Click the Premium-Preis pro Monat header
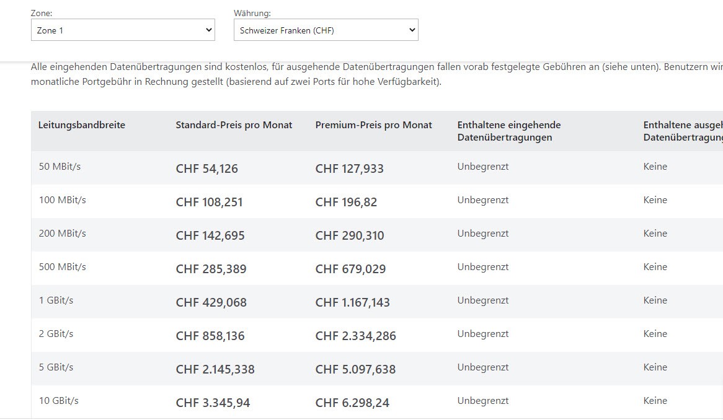The image size is (723, 420). (373, 125)
